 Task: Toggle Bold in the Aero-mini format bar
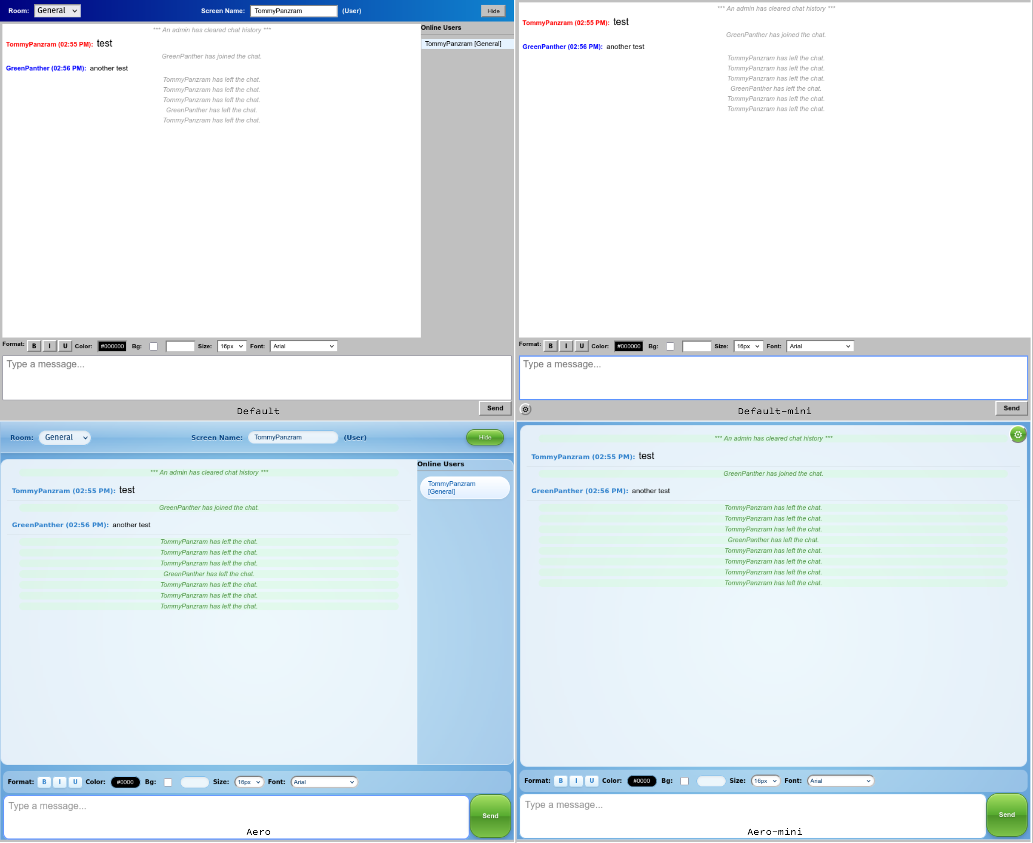[x=561, y=781]
